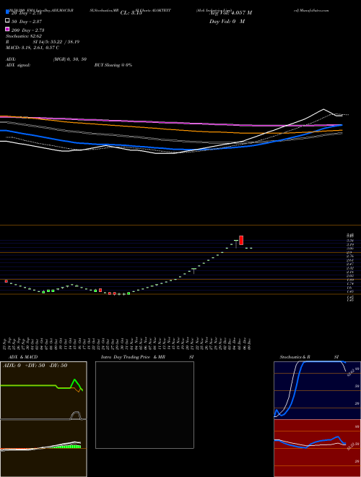Click the large red candlestick at the price peak
361x477 pixels.
coord(241,240)
